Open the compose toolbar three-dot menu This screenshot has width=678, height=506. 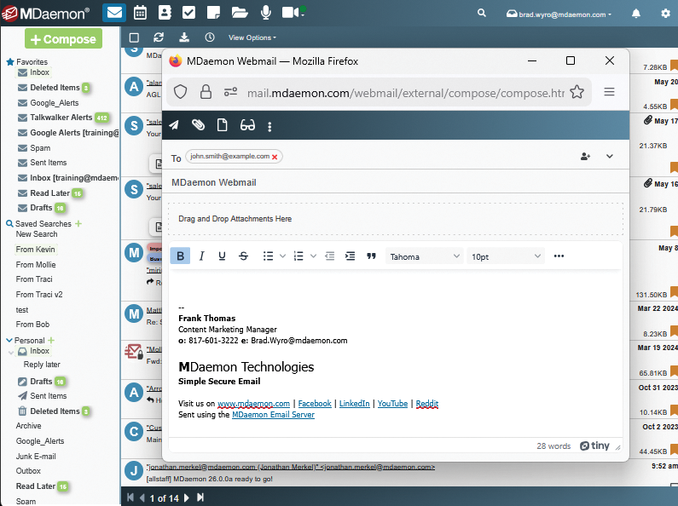[x=269, y=126]
